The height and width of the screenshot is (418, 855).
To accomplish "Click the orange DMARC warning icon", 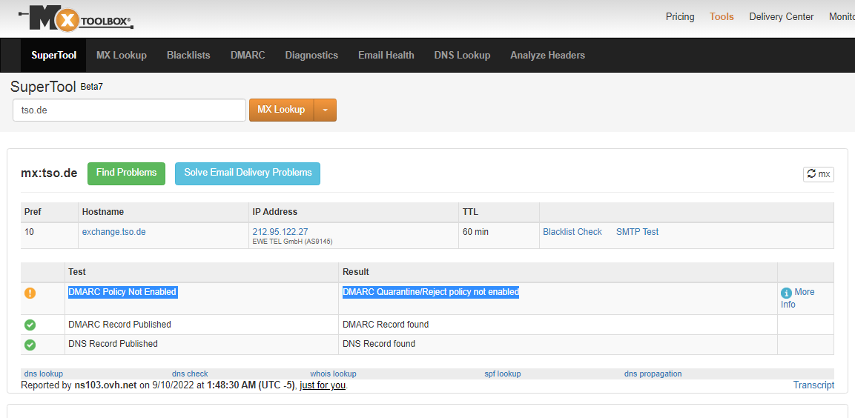I will pos(30,293).
